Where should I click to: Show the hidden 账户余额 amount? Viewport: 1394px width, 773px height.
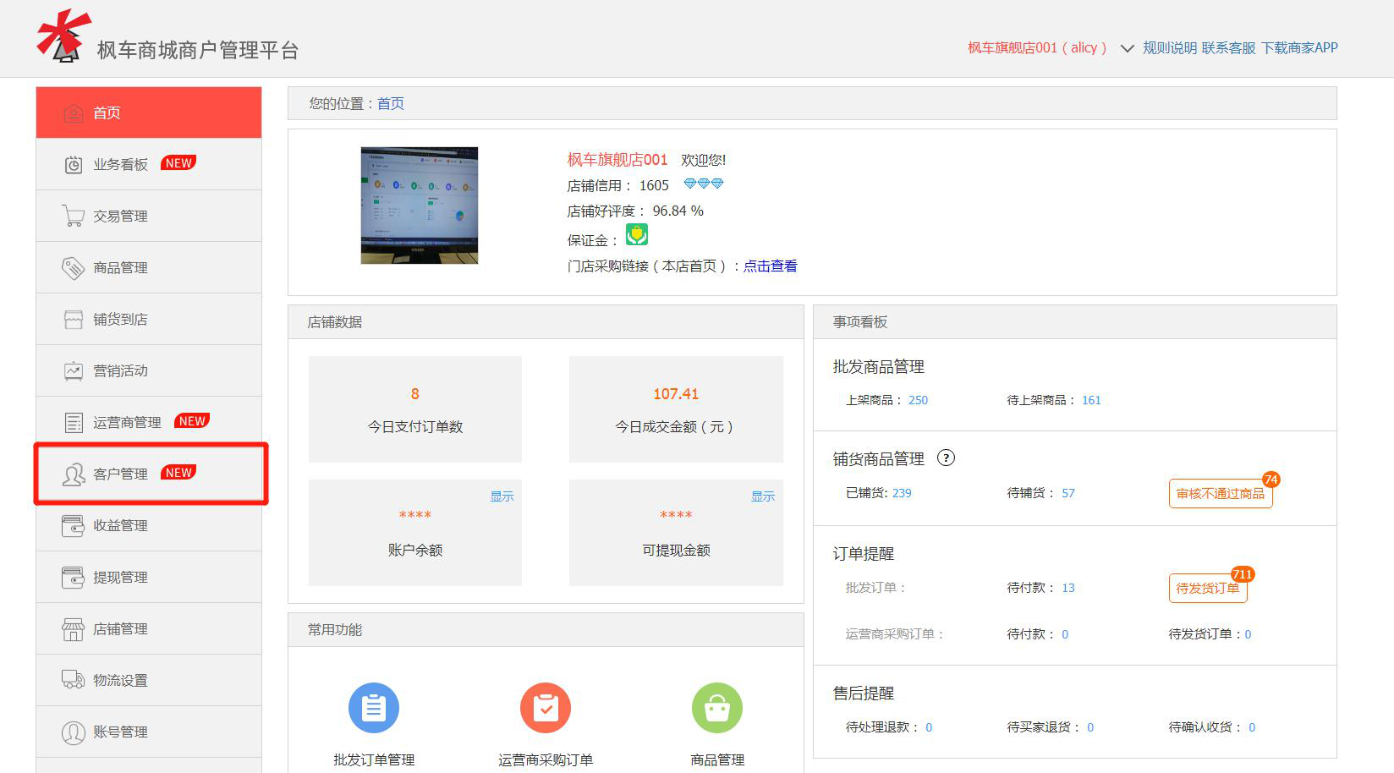pos(502,496)
